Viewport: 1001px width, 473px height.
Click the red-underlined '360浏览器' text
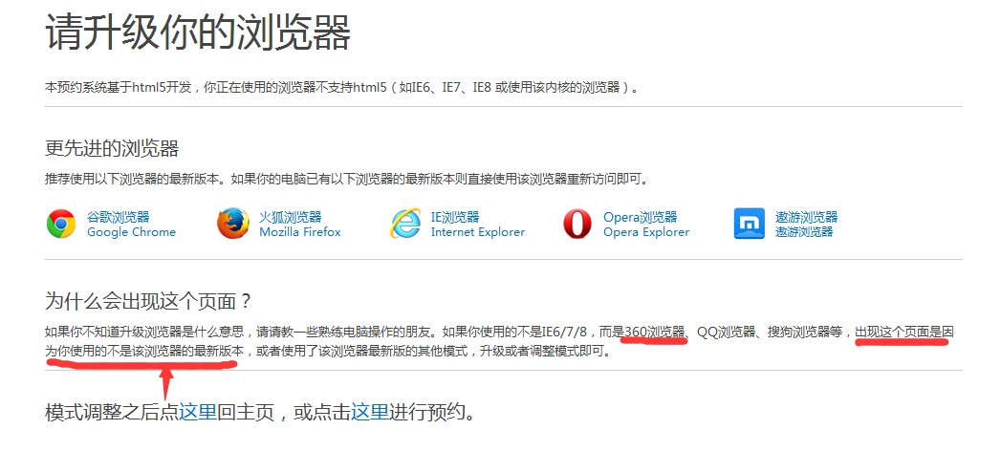tap(655, 332)
